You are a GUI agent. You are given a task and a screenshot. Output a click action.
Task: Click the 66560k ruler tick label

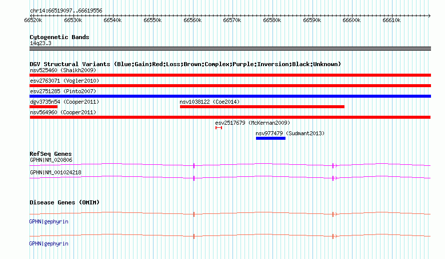tap(192, 20)
